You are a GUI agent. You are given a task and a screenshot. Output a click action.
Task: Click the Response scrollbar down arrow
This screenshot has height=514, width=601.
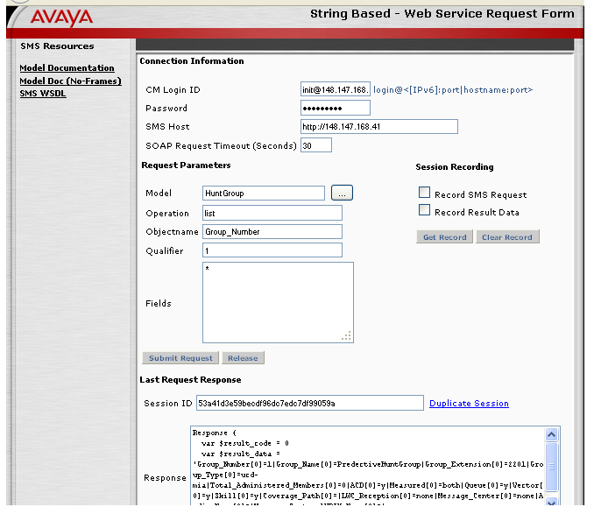coord(552,502)
